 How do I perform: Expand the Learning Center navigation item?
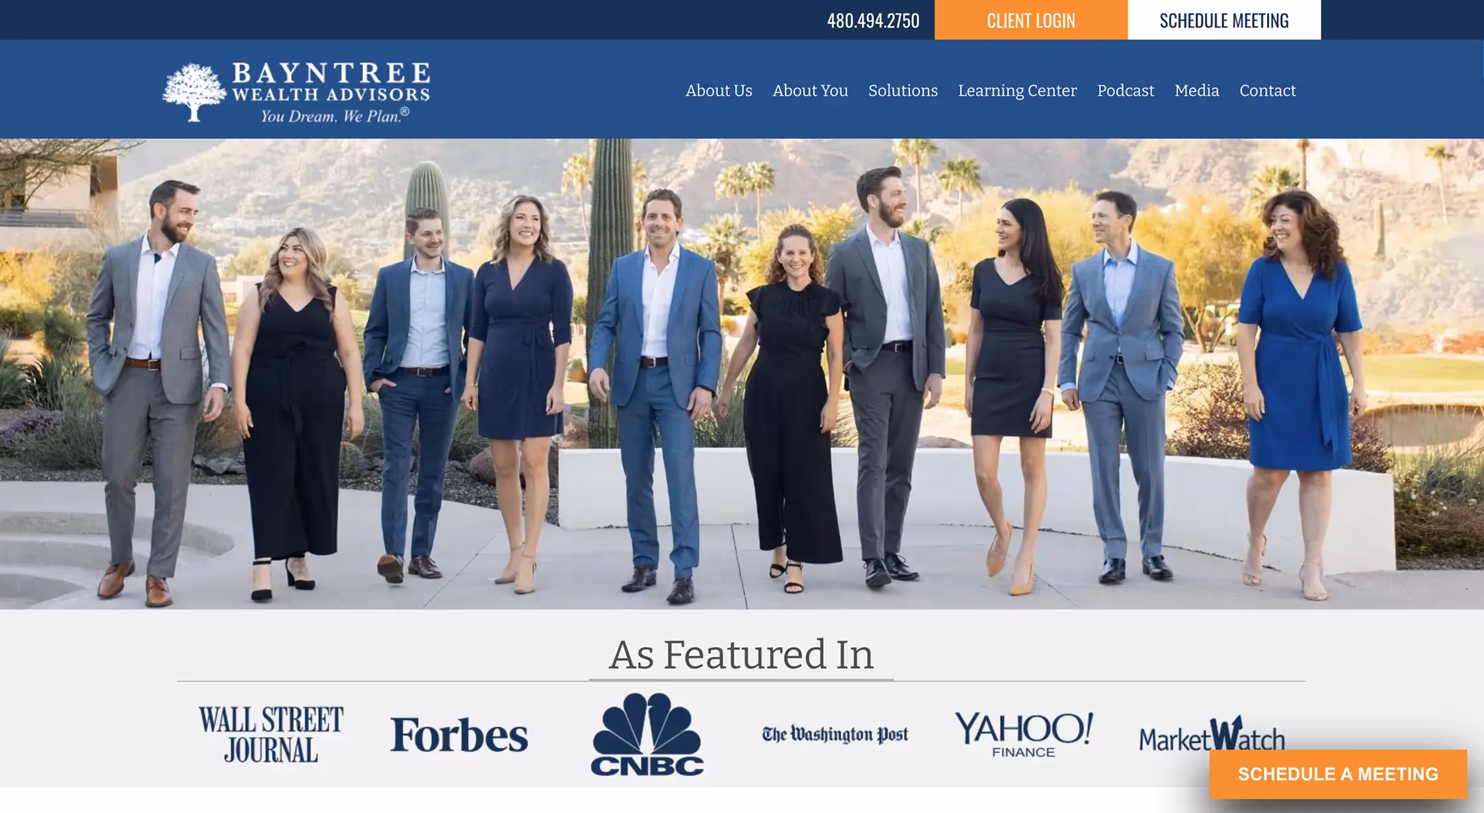tap(1017, 91)
